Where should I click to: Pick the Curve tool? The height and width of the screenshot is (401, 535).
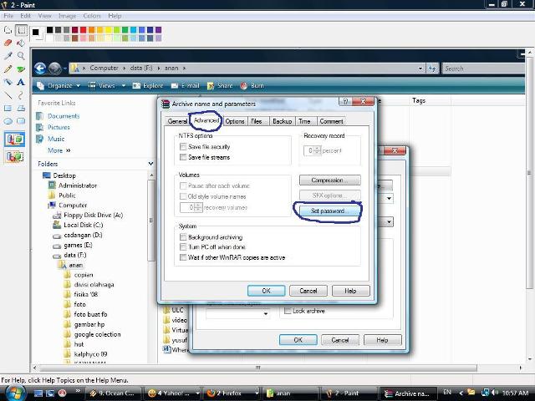click(21, 95)
